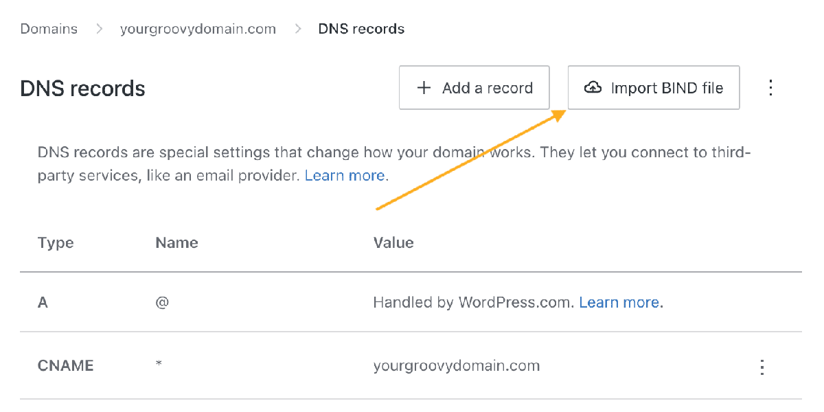Follow Learn more link in the A record row
The width and height of the screenshot is (824, 412).
click(x=619, y=302)
